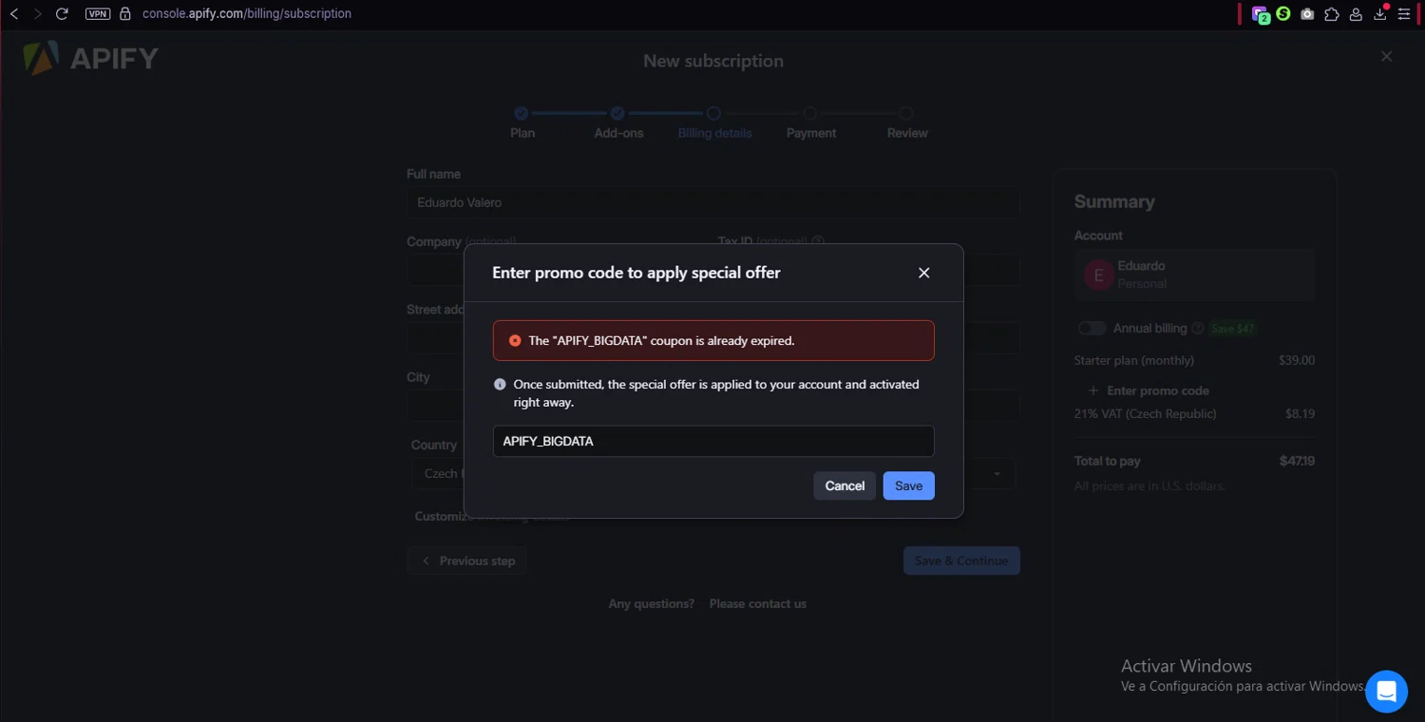The width and height of the screenshot is (1425, 722).
Task: Click the help icon next to Annual billing
Action: pyautogui.click(x=1198, y=329)
